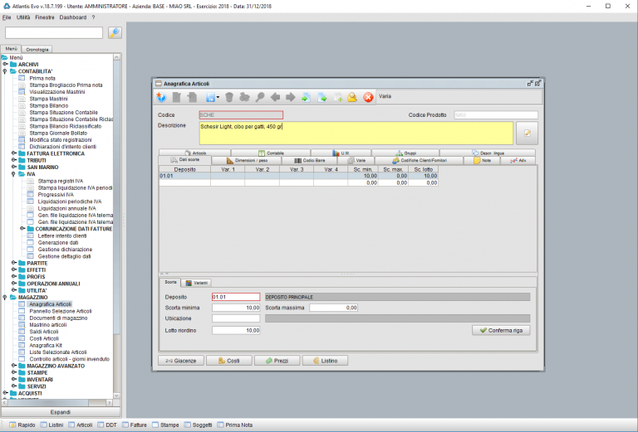
Task: Collapse the MAGAZZINO folder
Action: point(5,297)
